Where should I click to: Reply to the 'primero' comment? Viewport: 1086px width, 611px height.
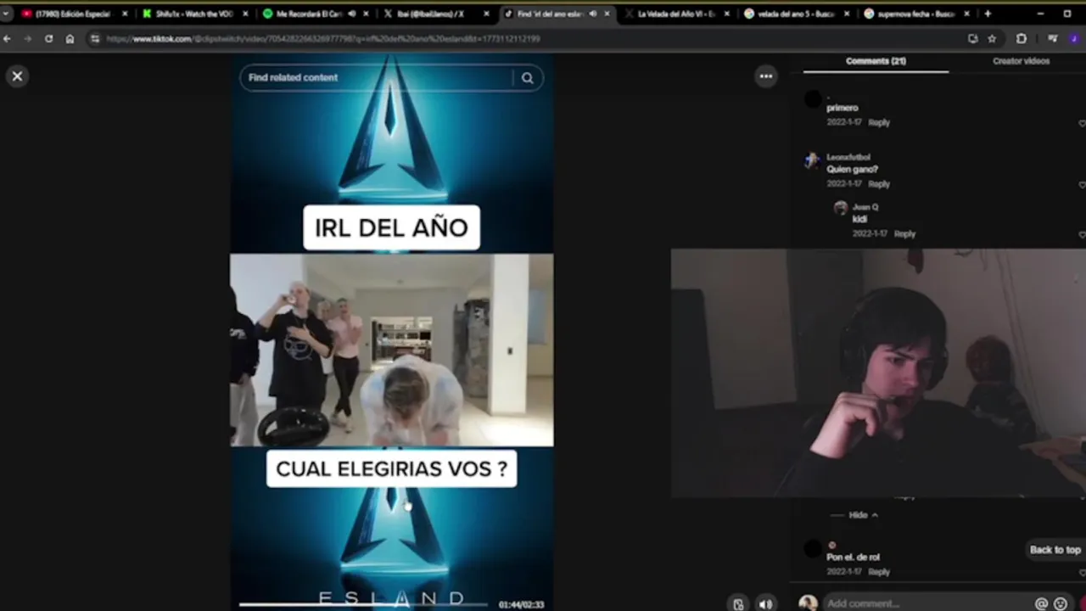[879, 122]
